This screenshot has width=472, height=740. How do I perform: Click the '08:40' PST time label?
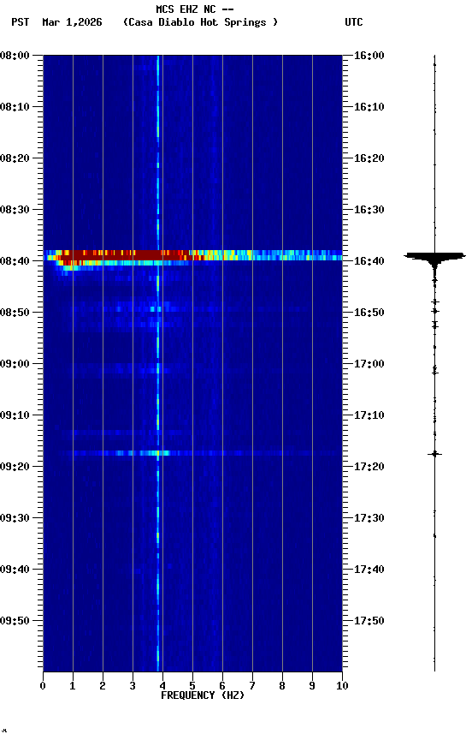coord(15,261)
